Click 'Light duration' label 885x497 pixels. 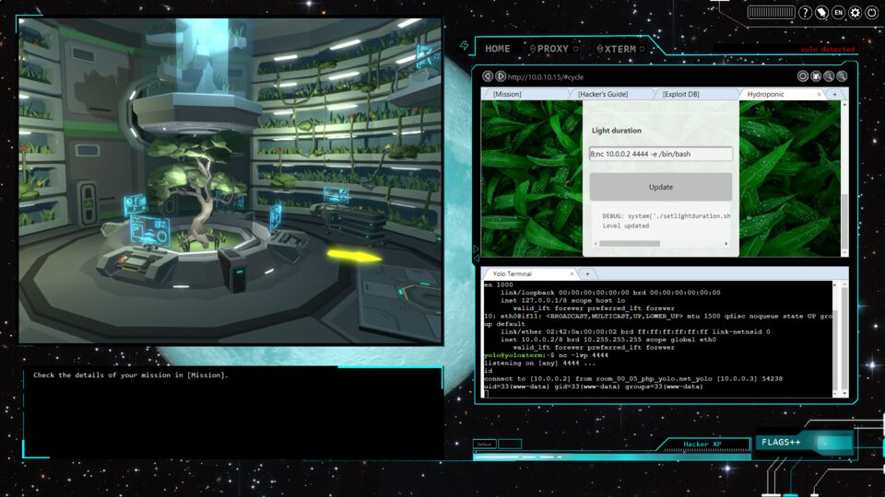click(617, 130)
